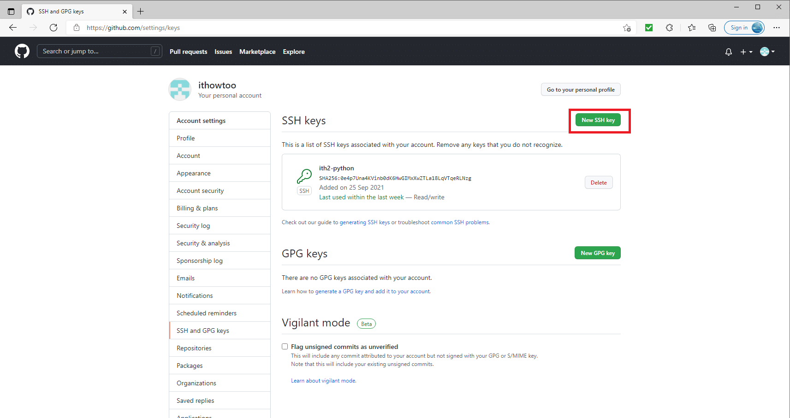Open the Marketplace menu item

(x=257, y=52)
